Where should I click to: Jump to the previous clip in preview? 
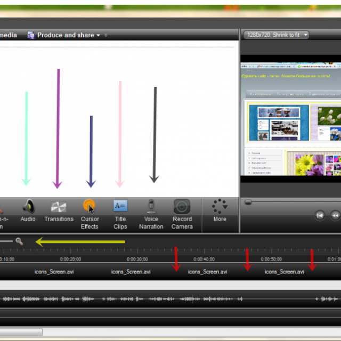pos(320,215)
